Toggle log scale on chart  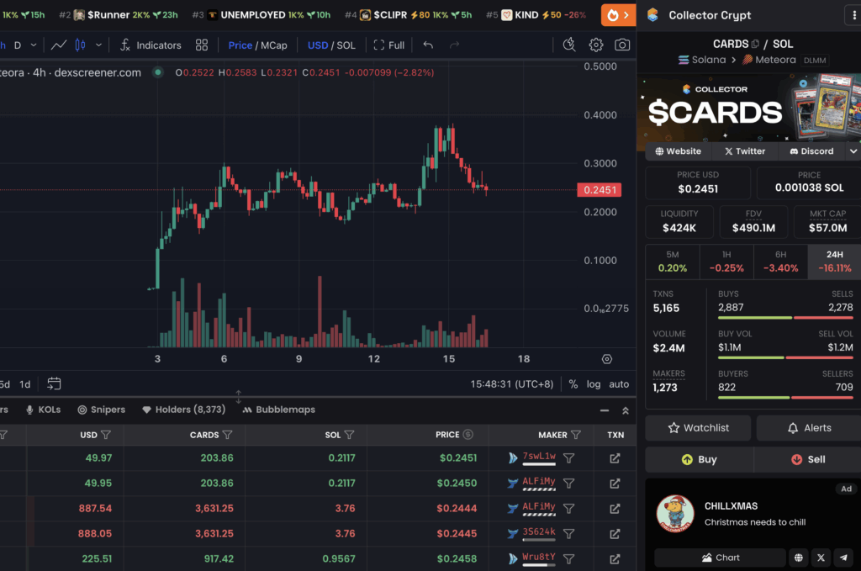click(594, 384)
